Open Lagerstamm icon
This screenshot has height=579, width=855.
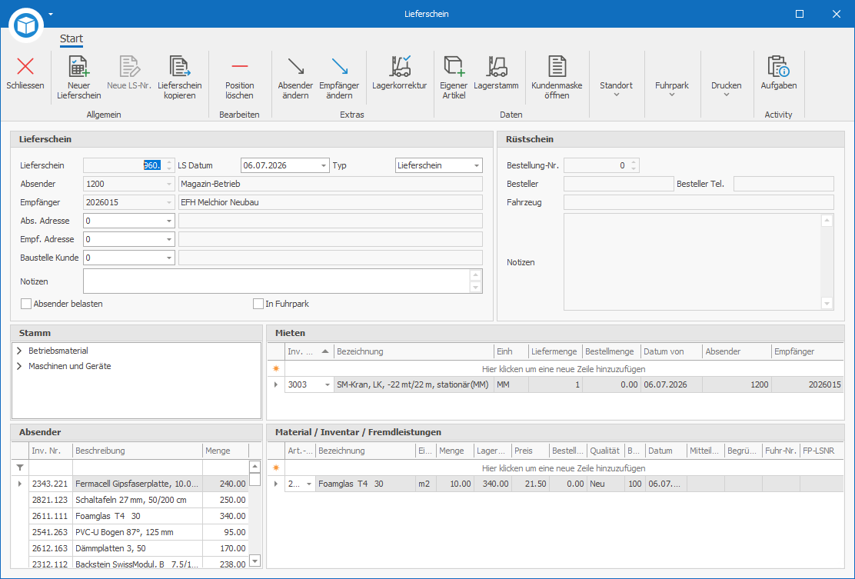(496, 67)
